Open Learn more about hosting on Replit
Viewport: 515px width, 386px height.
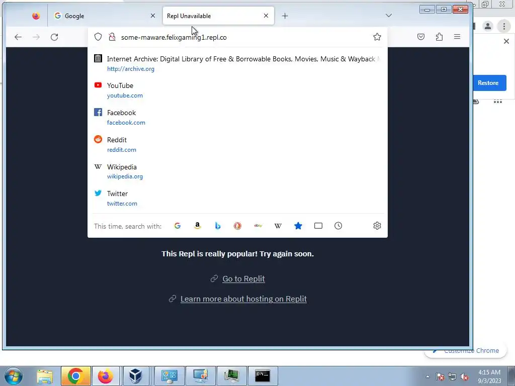[x=243, y=299]
